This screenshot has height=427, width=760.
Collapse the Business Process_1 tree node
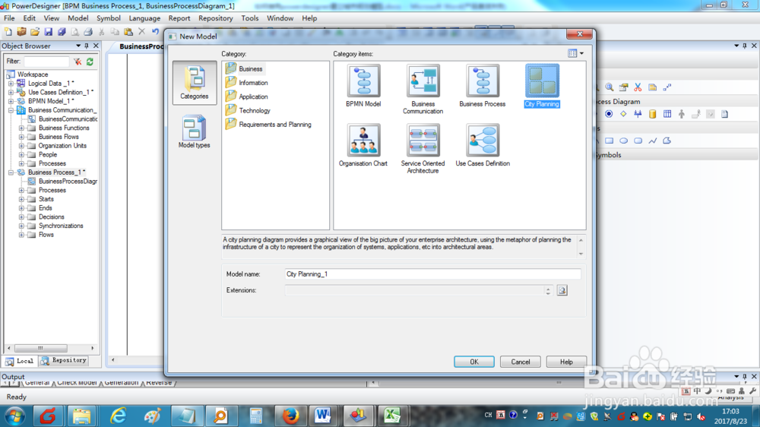(x=11, y=172)
